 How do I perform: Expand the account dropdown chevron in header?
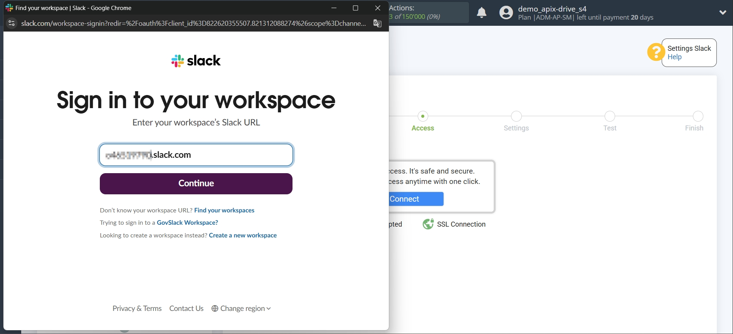click(723, 12)
